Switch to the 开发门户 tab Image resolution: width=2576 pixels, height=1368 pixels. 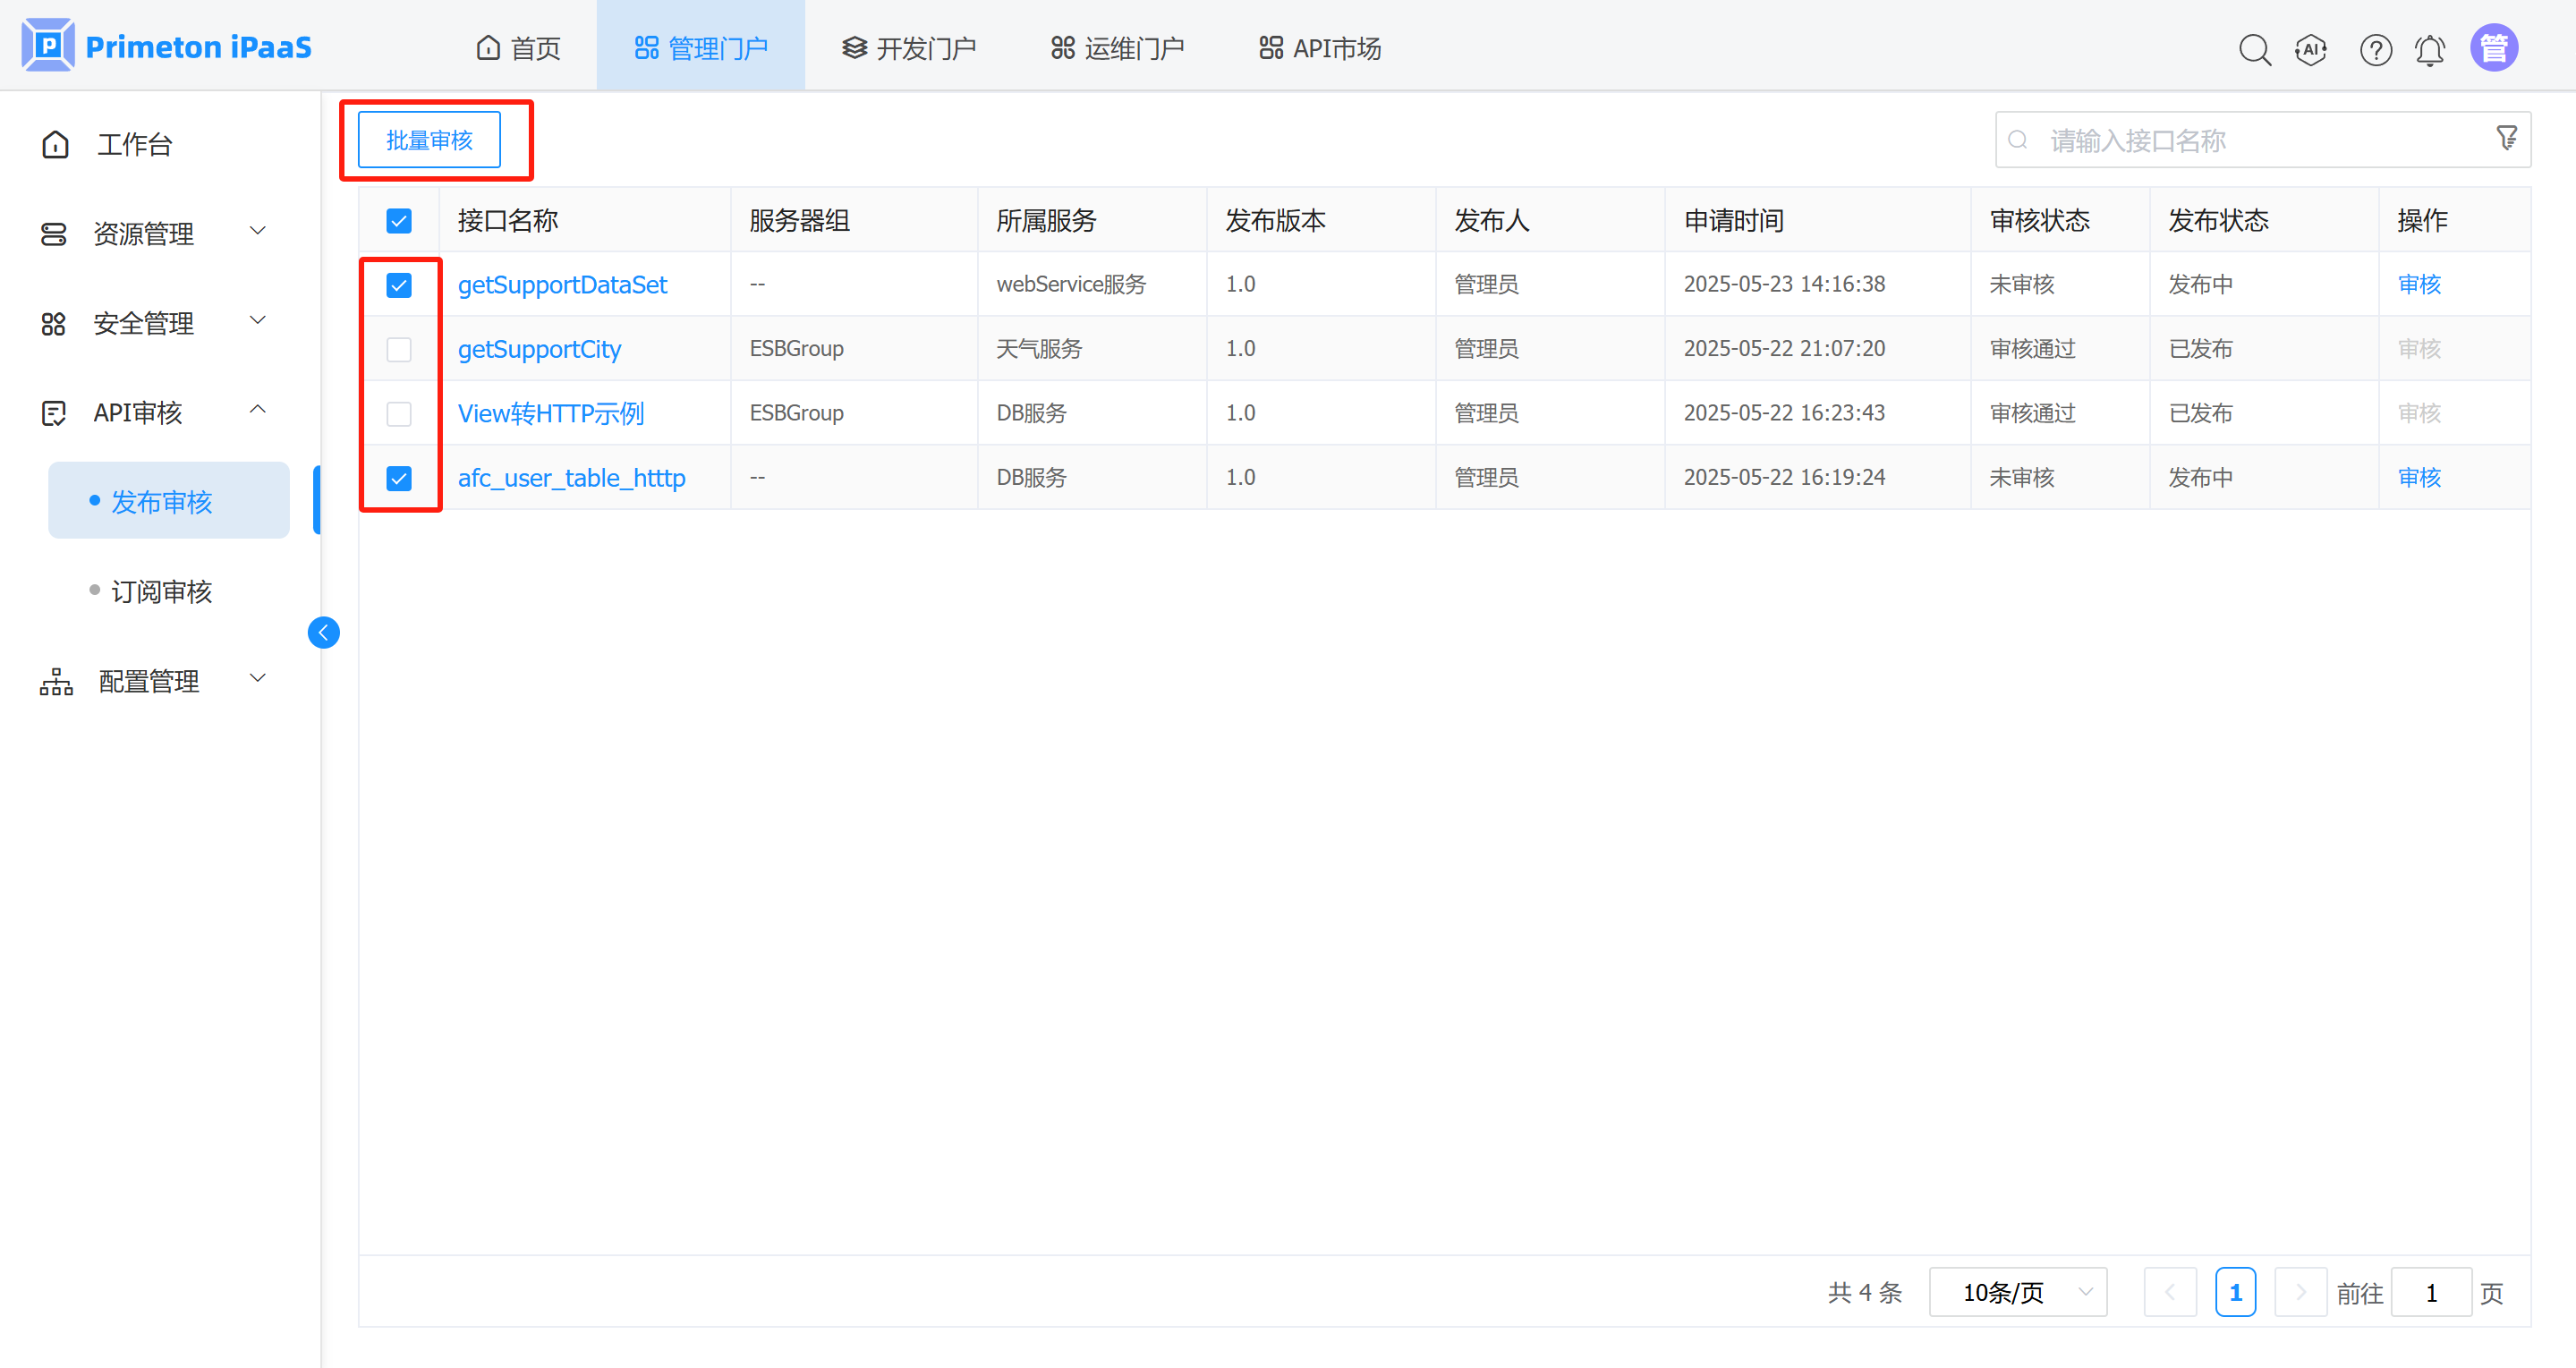click(x=908, y=48)
